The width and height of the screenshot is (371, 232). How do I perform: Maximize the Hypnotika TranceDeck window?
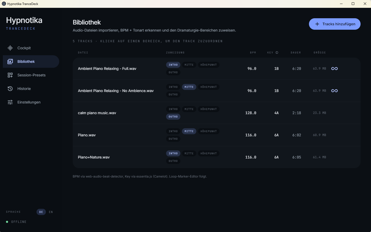[353, 4]
